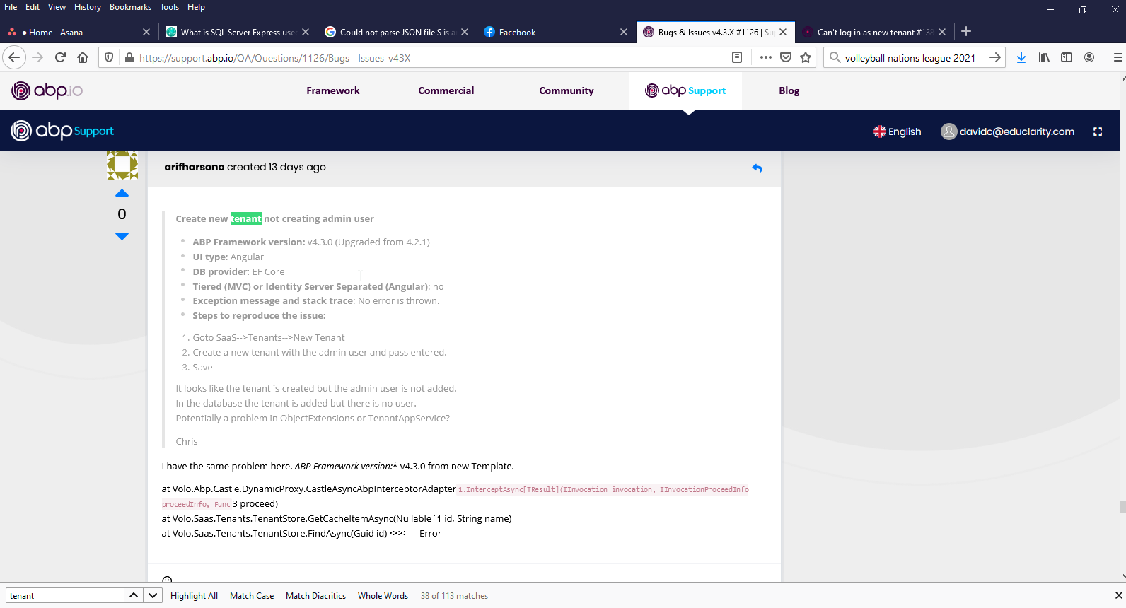
Task: Switch to the Could not parse JSON tab
Action: (x=397, y=32)
